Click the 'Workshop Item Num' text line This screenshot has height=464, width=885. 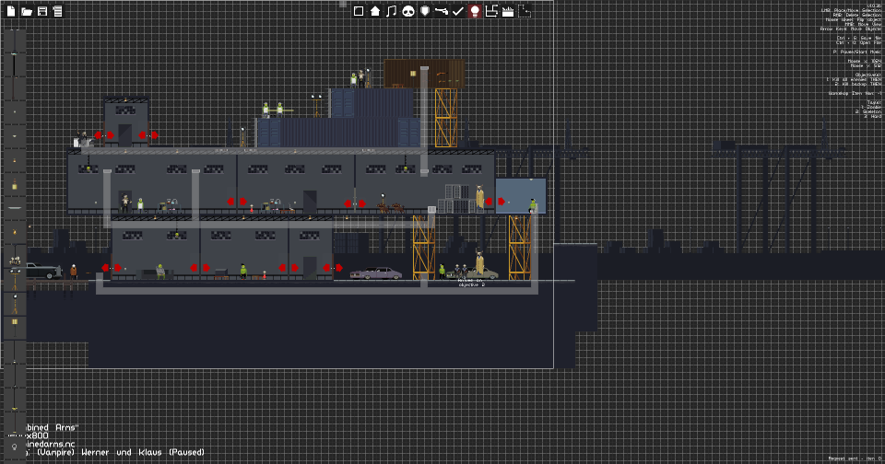(855, 93)
